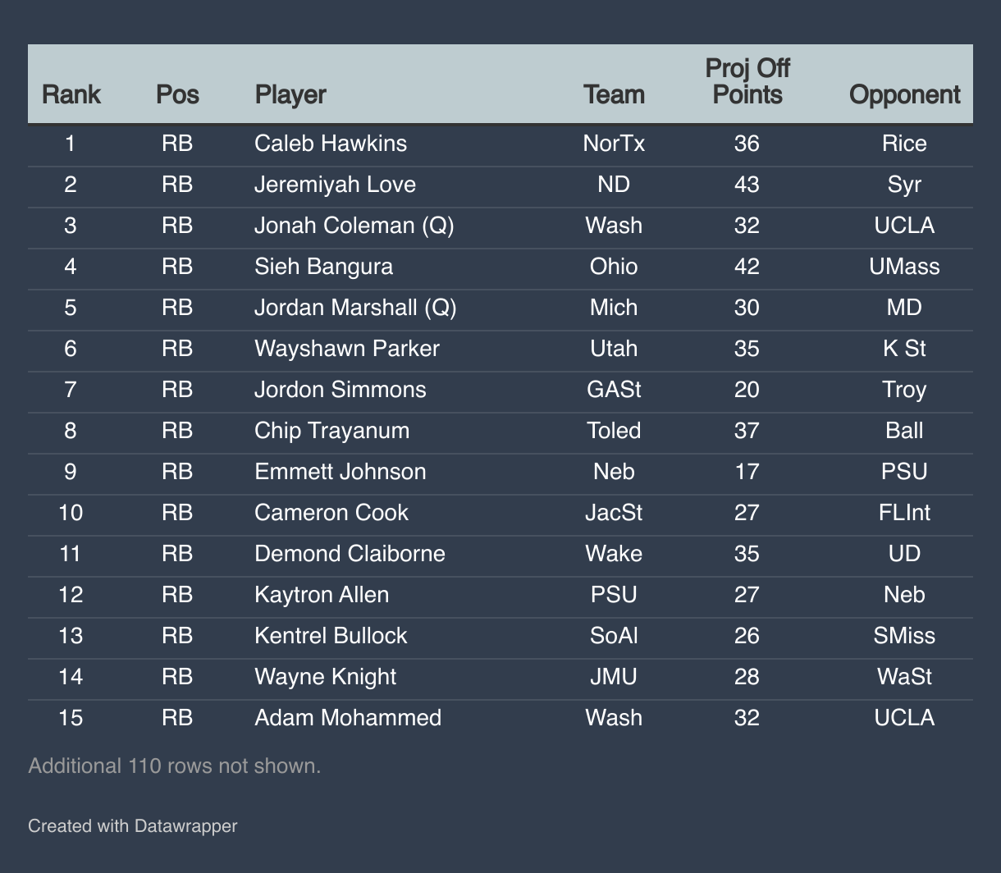Viewport: 1001px width, 873px height.
Task: Sort by the Rank column header
Action: [71, 94]
